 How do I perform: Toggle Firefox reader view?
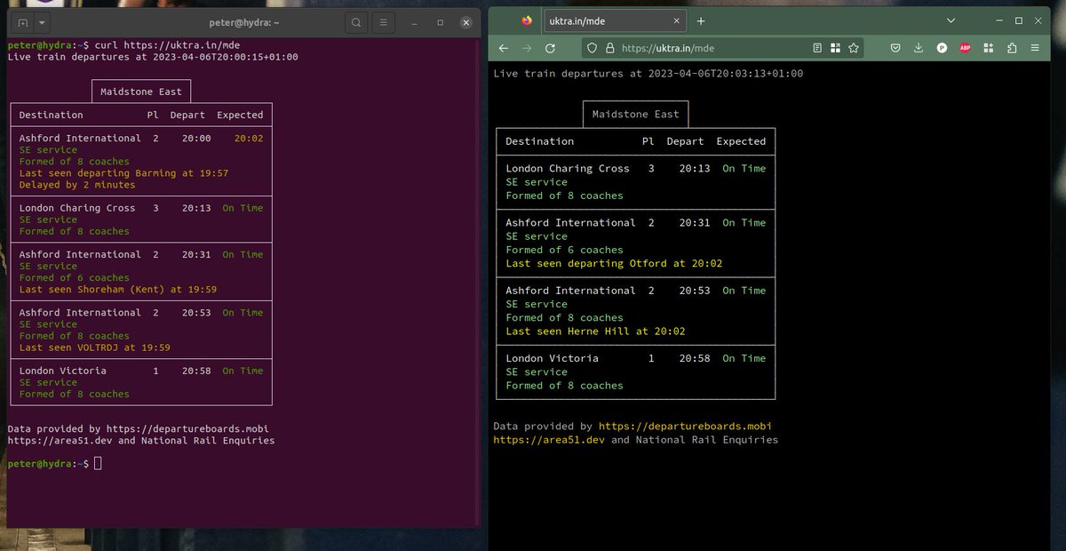coord(818,48)
